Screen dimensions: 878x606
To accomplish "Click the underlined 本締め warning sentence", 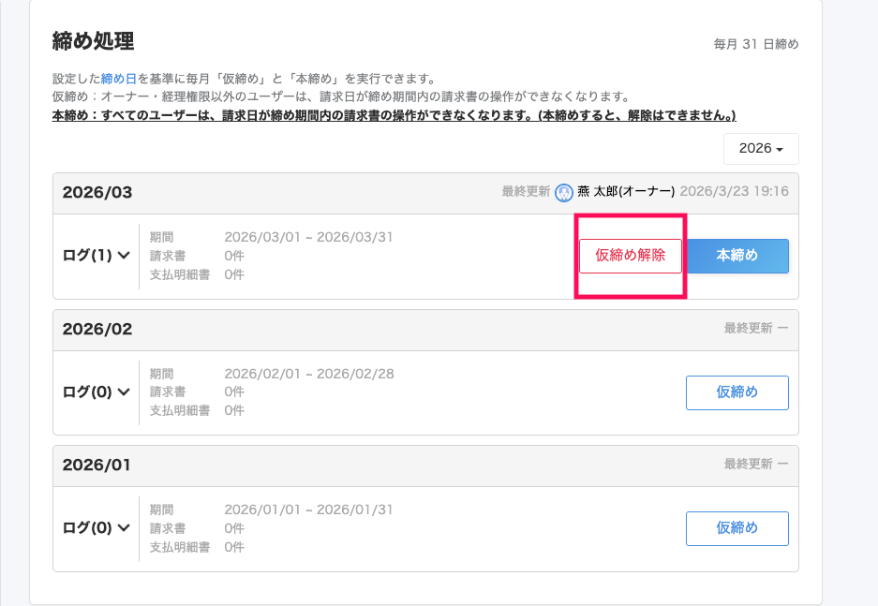I will [394, 115].
